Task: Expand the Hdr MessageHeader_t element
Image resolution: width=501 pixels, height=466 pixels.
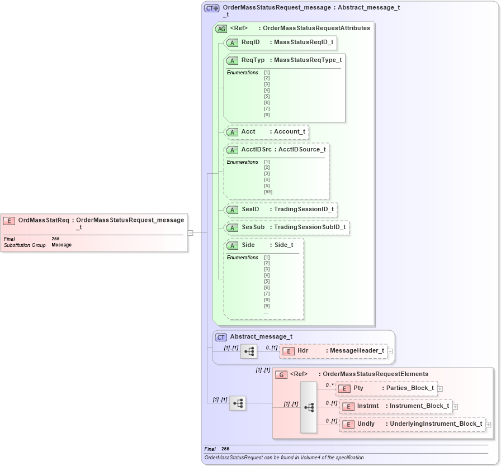Action: coord(391,351)
